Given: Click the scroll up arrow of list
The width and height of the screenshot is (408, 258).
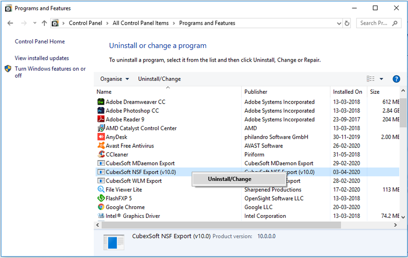Looking at the screenshot, I should pyautogui.click(x=403, y=91).
